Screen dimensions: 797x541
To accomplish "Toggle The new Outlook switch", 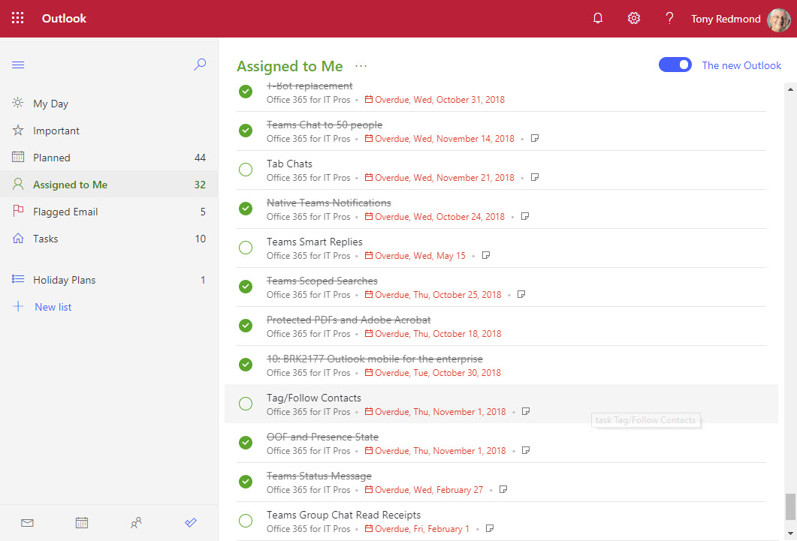I will [x=675, y=65].
